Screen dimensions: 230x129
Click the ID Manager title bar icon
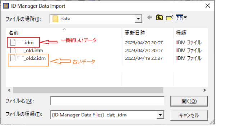point(6,6)
